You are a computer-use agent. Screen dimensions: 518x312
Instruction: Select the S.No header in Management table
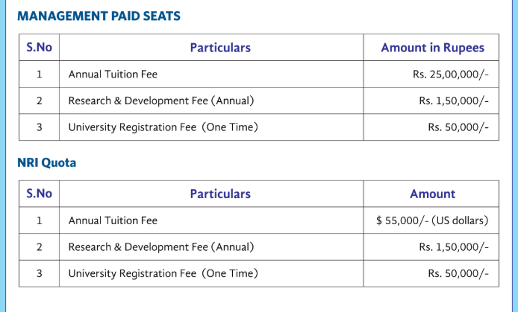point(39,48)
